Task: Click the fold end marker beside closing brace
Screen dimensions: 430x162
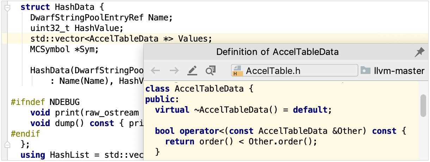Action: pyautogui.click(x=7, y=144)
